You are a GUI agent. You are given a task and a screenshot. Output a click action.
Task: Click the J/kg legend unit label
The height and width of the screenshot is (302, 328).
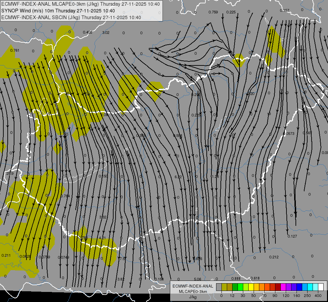click(x=193, y=297)
